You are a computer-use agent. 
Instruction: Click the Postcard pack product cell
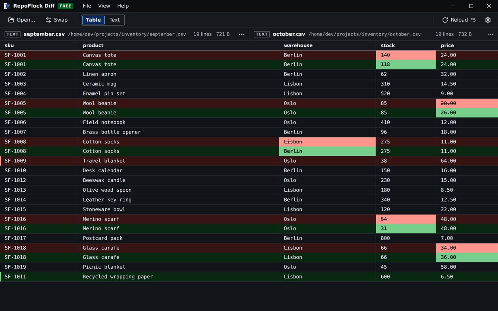[178, 238]
